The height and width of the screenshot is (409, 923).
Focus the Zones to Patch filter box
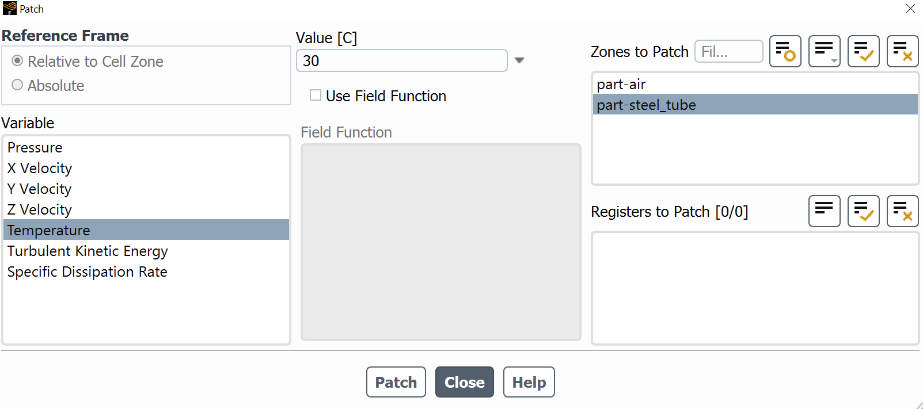click(728, 51)
